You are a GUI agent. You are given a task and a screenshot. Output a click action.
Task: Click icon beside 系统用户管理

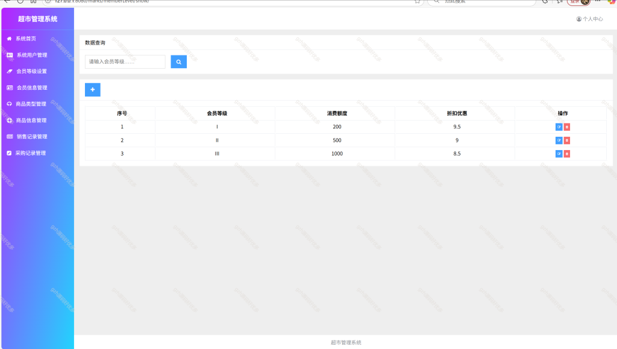pos(10,55)
